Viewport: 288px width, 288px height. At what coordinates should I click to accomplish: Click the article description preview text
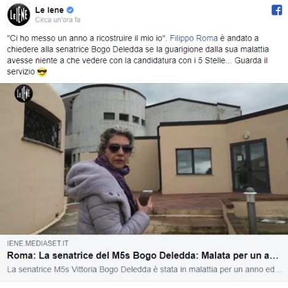tap(144, 270)
